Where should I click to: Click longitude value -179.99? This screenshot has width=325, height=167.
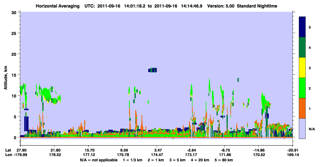20,155
